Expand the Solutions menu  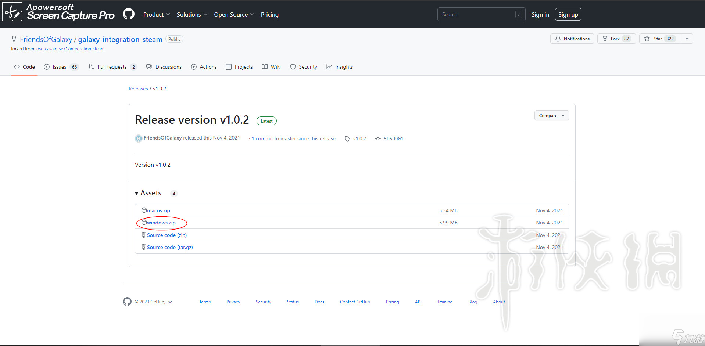[192, 14]
